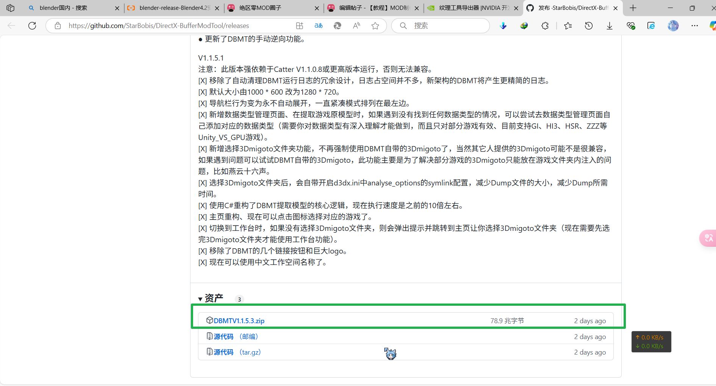Add this page to favorites with the star
The height and width of the screenshot is (386, 716).
click(375, 26)
